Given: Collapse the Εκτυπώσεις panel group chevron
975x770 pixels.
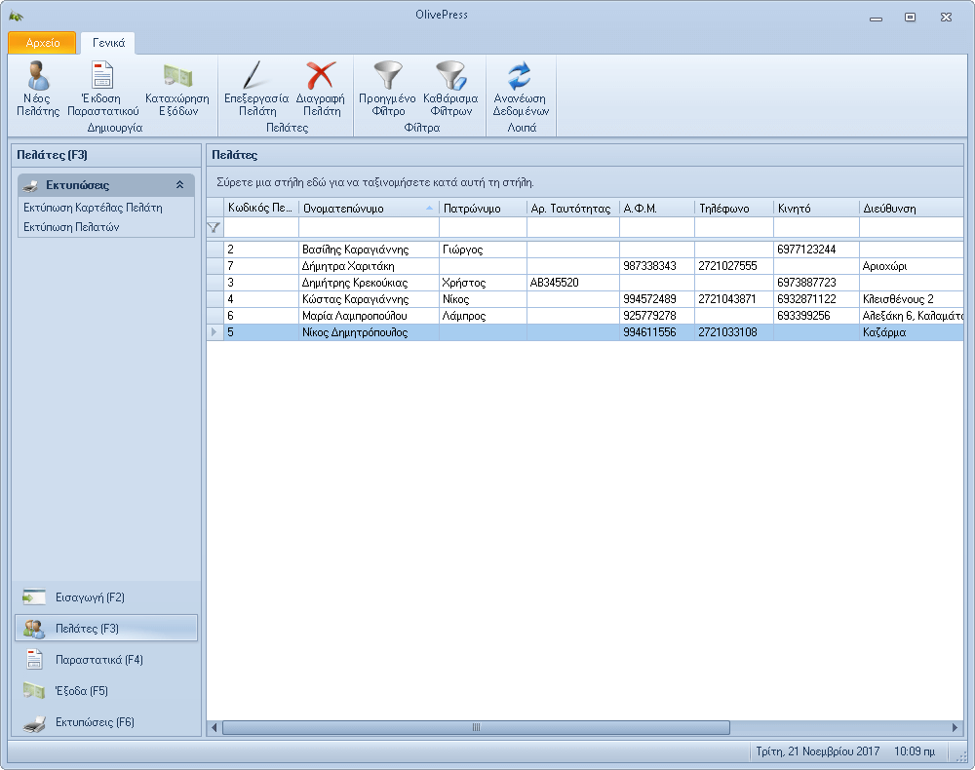Looking at the screenshot, I should tap(179, 185).
